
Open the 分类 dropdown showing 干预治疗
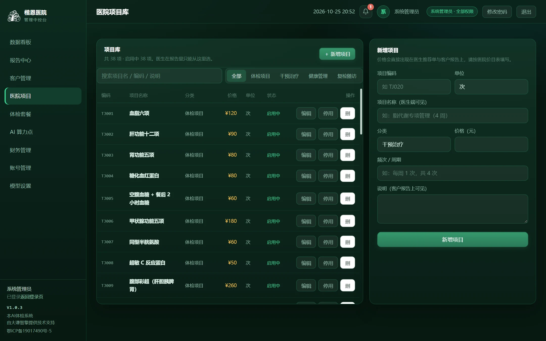coord(414,144)
